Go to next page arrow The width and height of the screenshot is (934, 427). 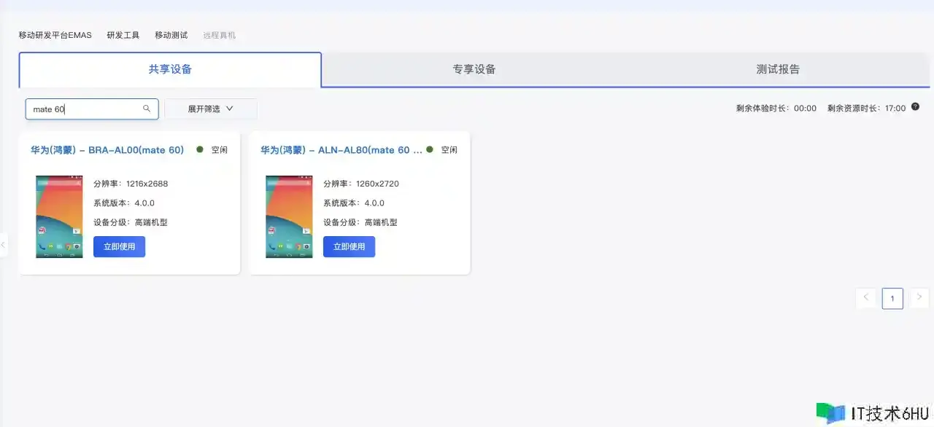point(919,297)
